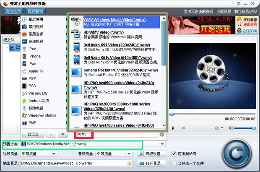
Task: Click the 移动电话 phone icon
Action: pyautogui.click(x=24, y=108)
